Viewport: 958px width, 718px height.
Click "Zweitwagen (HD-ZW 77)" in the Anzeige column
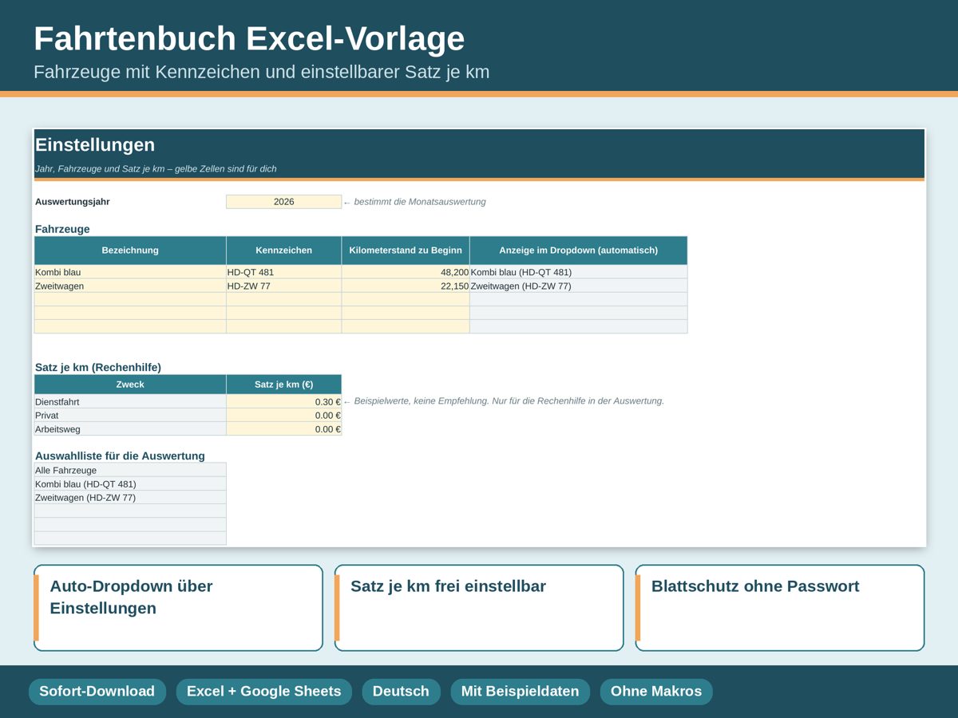578,286
